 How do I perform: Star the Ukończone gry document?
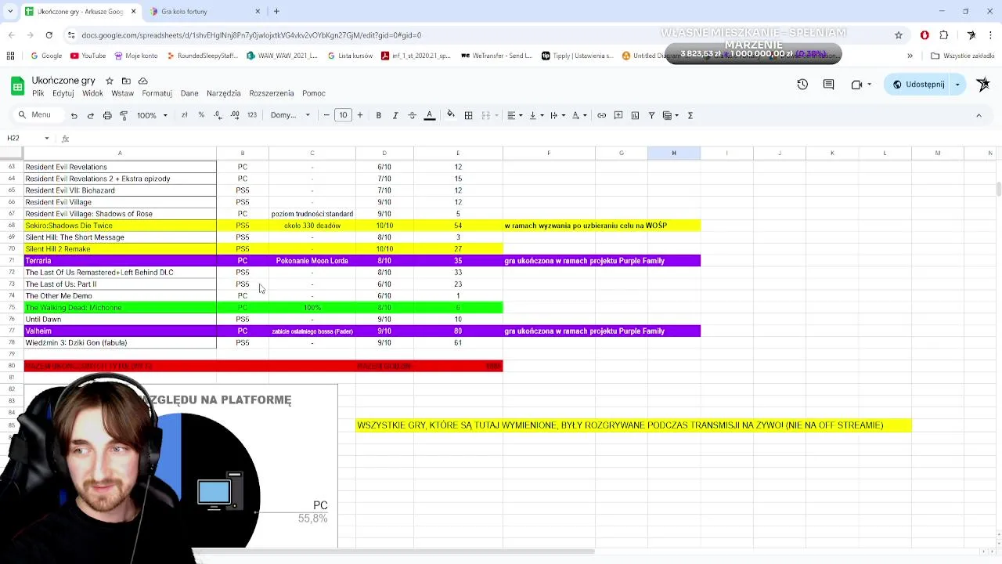click(109, 81)
